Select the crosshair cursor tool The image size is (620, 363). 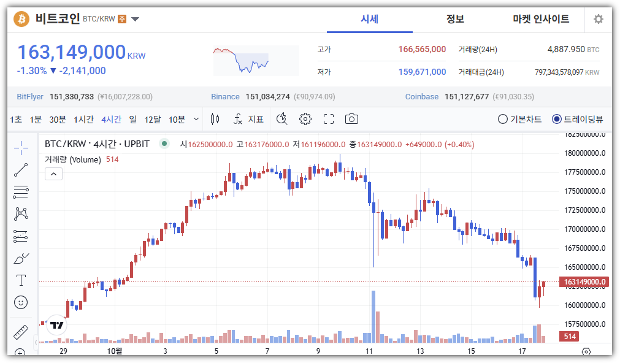pos(21,147)
